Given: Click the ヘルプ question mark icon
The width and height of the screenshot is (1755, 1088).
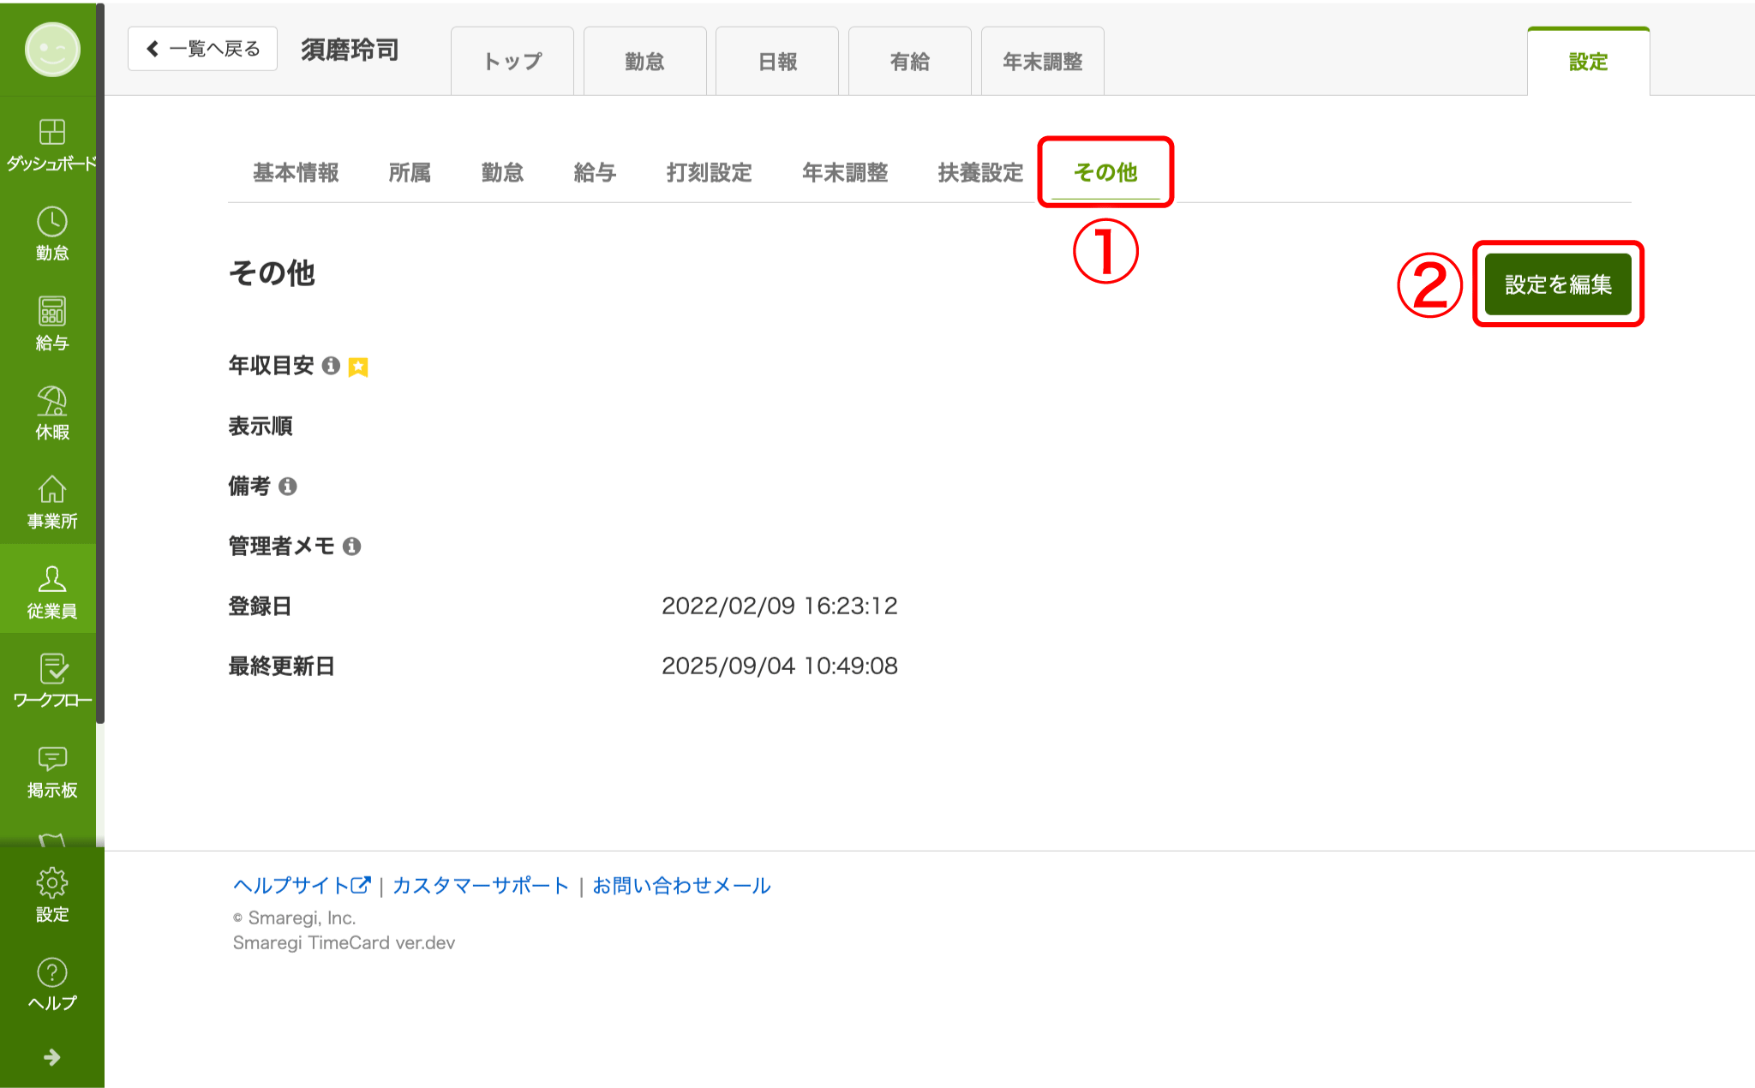Looking at the screenshot, I should coord(51,972).
